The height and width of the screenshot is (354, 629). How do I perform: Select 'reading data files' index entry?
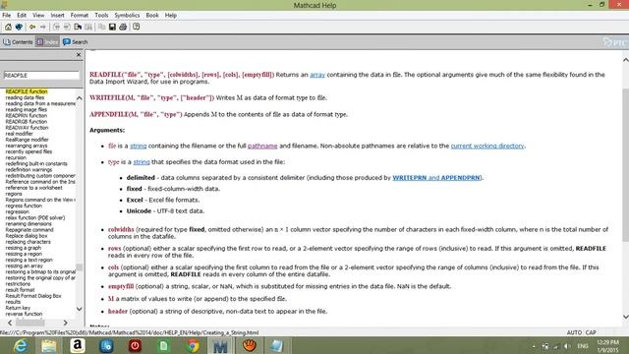tap(25, 97)
